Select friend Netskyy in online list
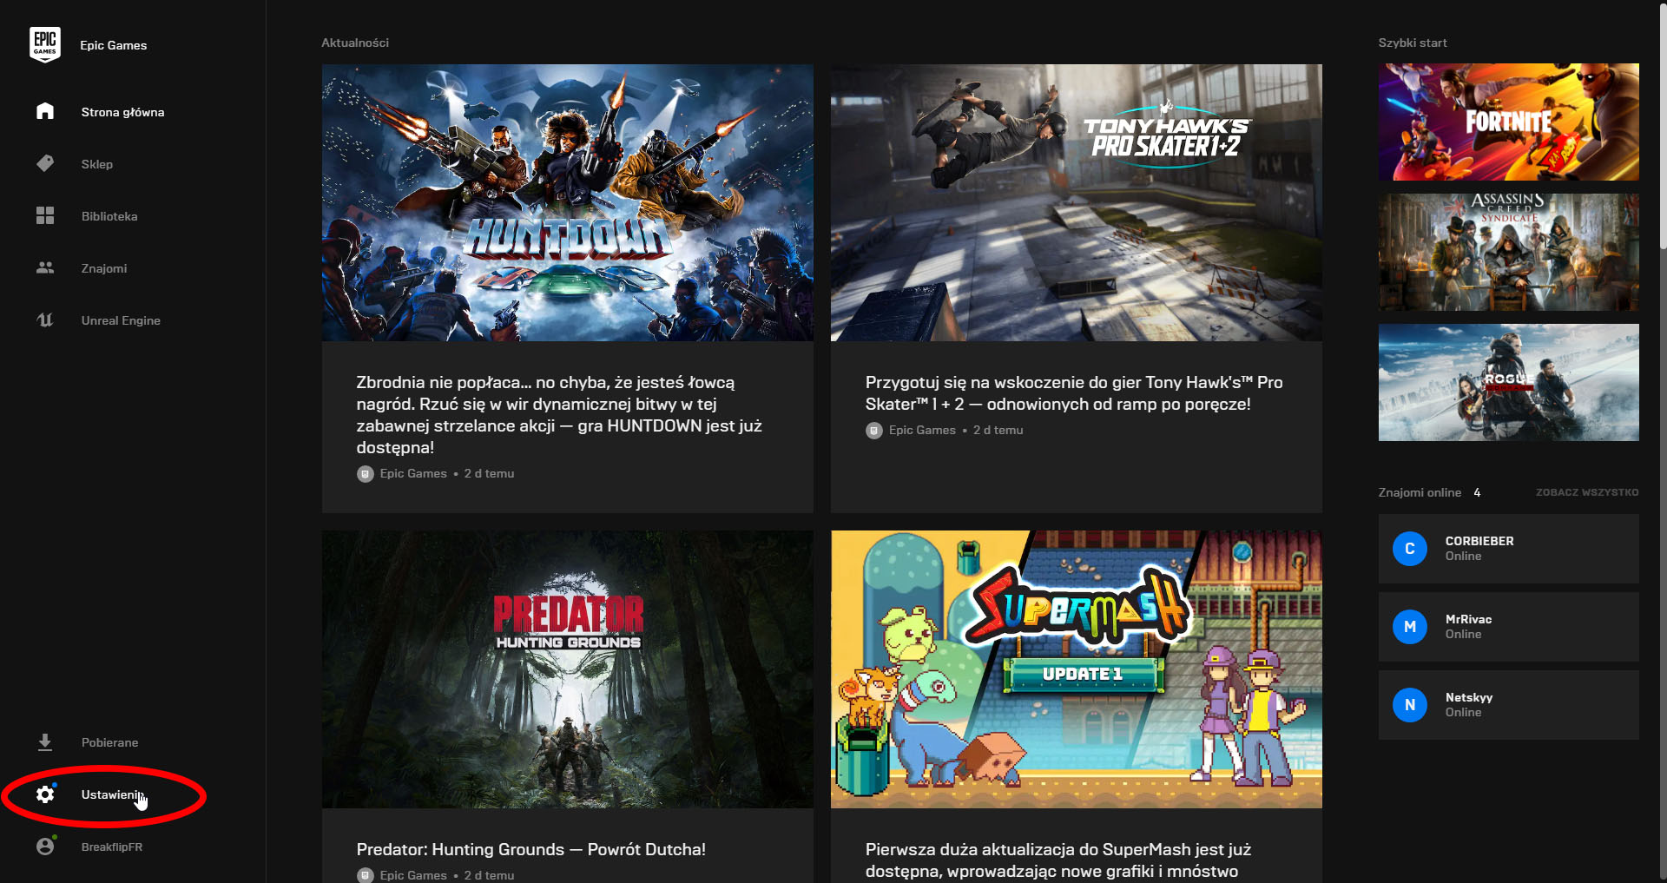Image resolution: width=1667 pixels, height=883 pixels. pyautogui.click(x=1508, y=705)
